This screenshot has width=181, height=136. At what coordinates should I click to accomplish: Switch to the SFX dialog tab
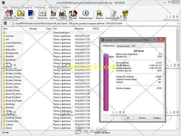[x=134, y=46]
